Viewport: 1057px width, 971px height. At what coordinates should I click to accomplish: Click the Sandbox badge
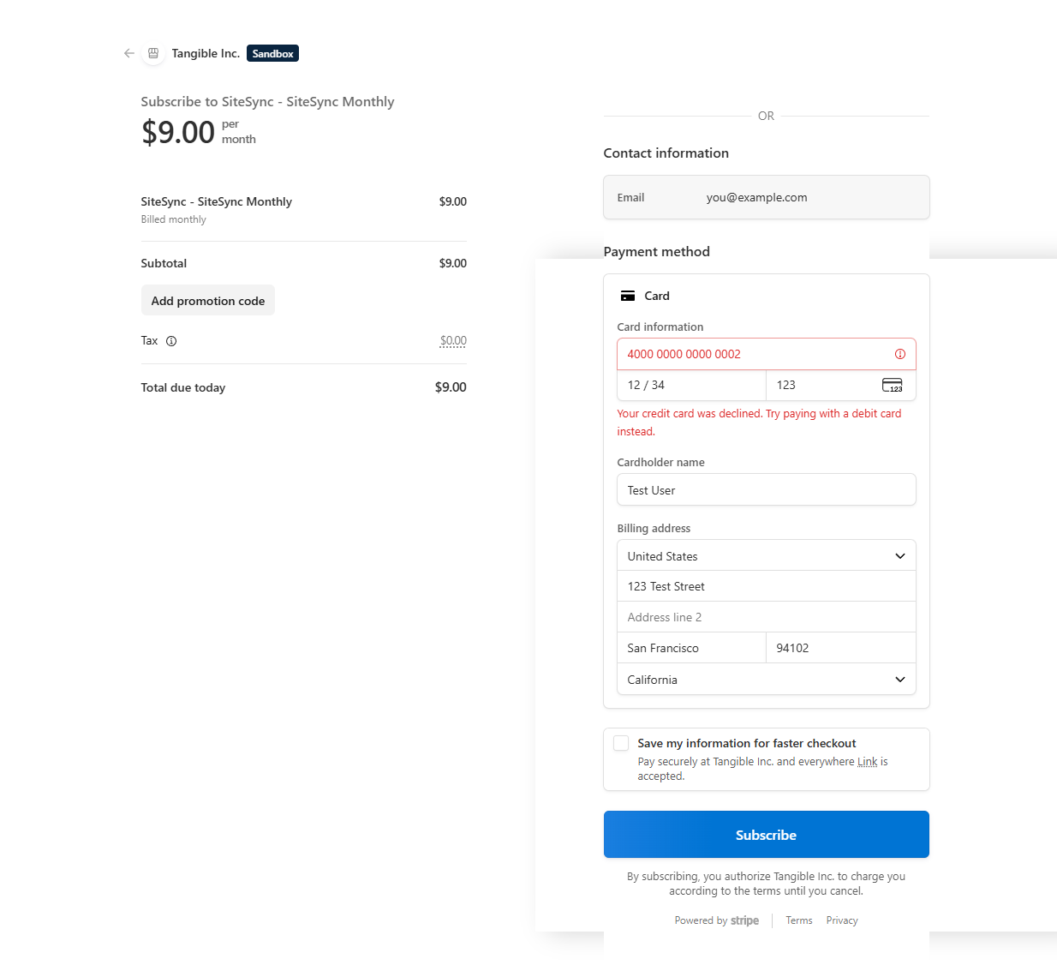coord(272,53)
